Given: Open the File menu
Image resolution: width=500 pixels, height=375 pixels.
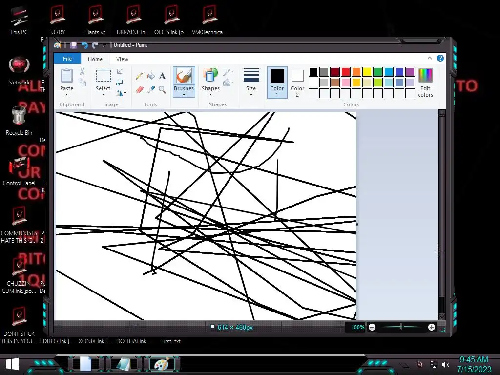Looking at the screenshot, I should point(67,59).
